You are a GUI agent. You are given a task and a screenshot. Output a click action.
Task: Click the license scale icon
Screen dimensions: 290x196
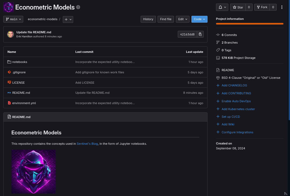(218, 78)
